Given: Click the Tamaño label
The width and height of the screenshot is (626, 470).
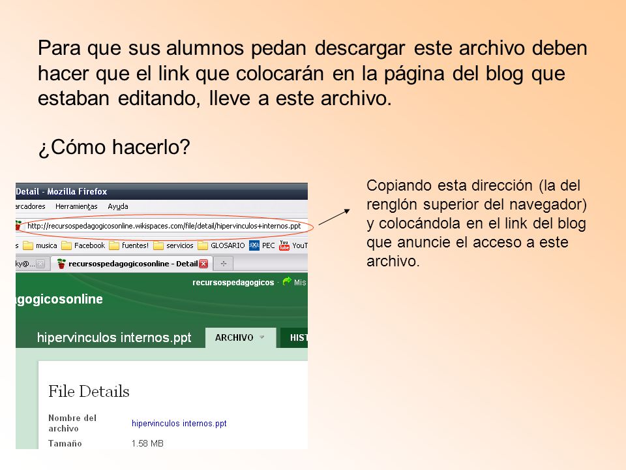Looking at the screenshot, I should pyautogui.click(x=65, y=443).
